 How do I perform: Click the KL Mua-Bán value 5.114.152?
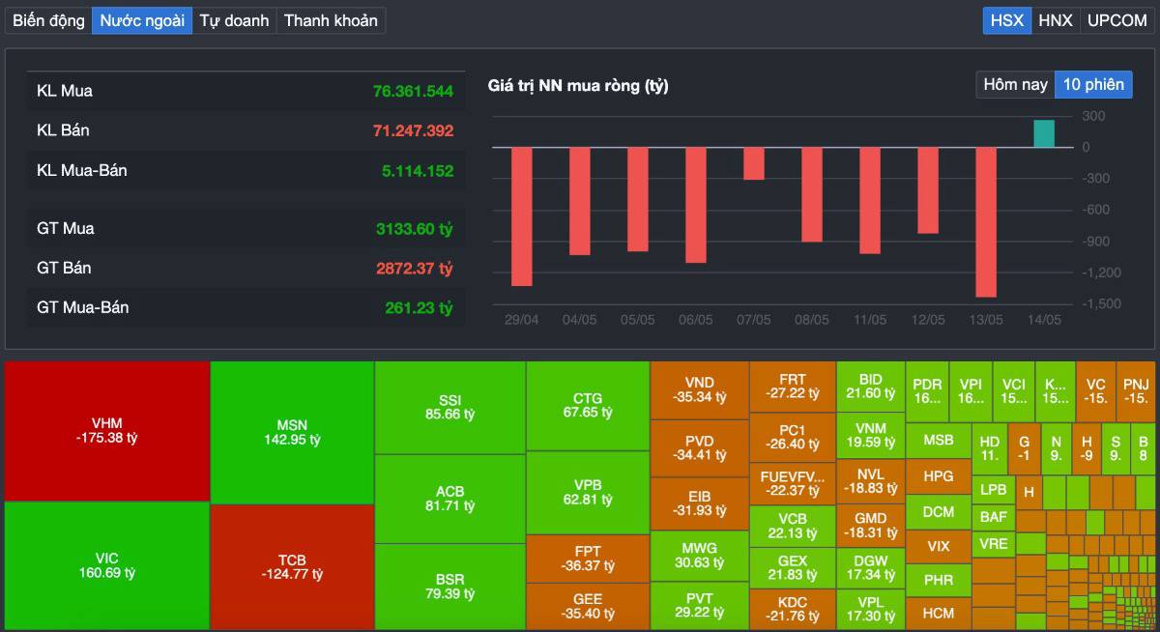click(418, 171)
